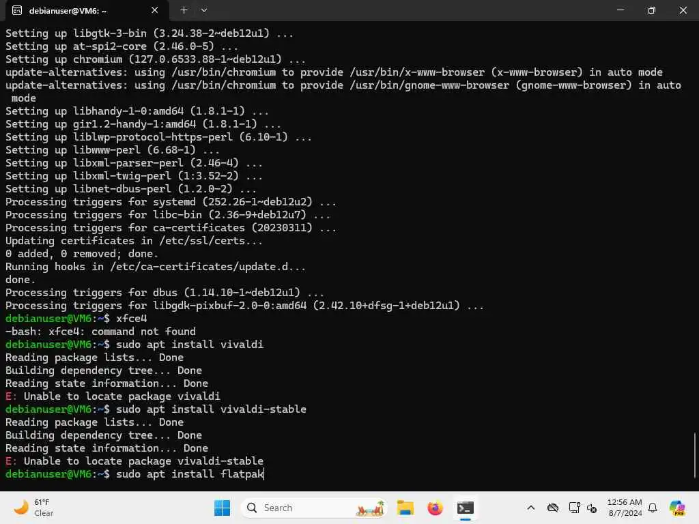Image resolution: width=699 pixels, height=524 pixels.
Task: Click the search magnifier icon
Action: click(x=252, y=508)
